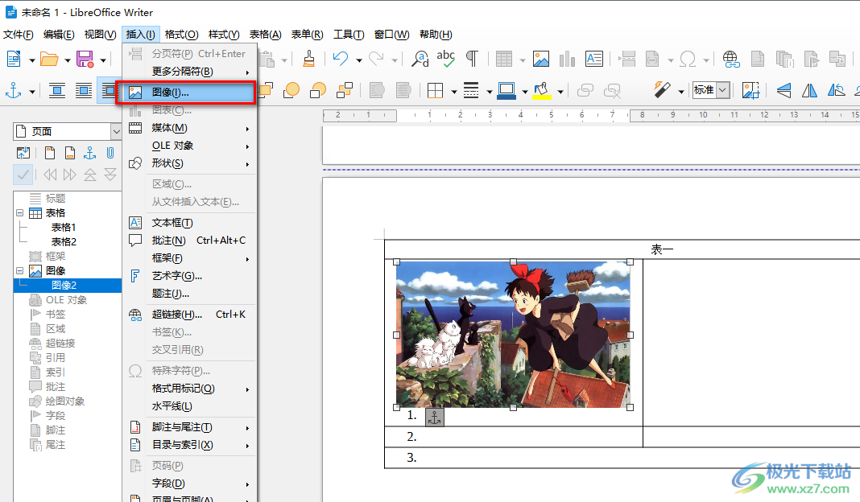Screen dimensions: 860x502
Task: Open Find and Replace magnifier icon
Action: pyautogui.click(x=420, y=59)
